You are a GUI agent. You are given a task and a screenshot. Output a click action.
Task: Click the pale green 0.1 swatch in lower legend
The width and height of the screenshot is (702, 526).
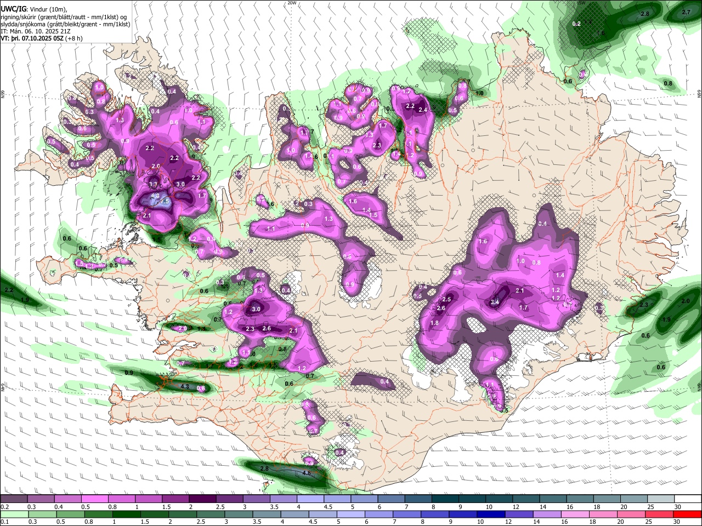click(x=14, y=514)
